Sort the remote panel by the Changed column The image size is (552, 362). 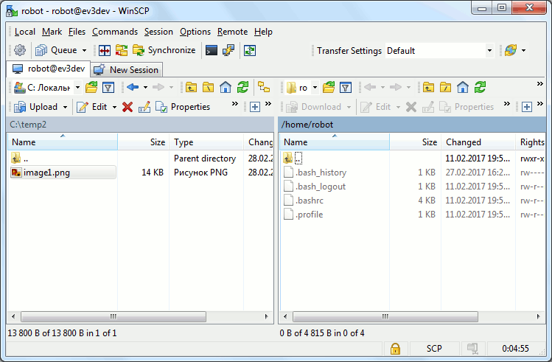(478, 142)
